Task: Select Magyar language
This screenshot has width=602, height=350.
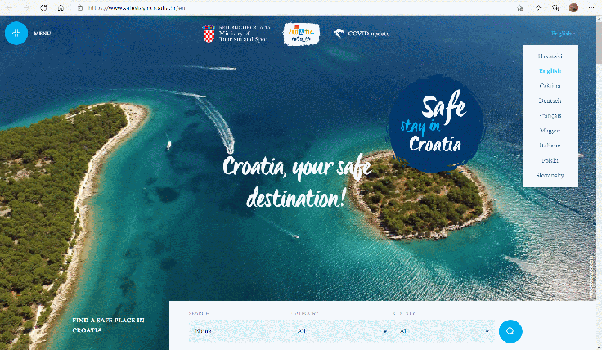Action: click(550, 131)
